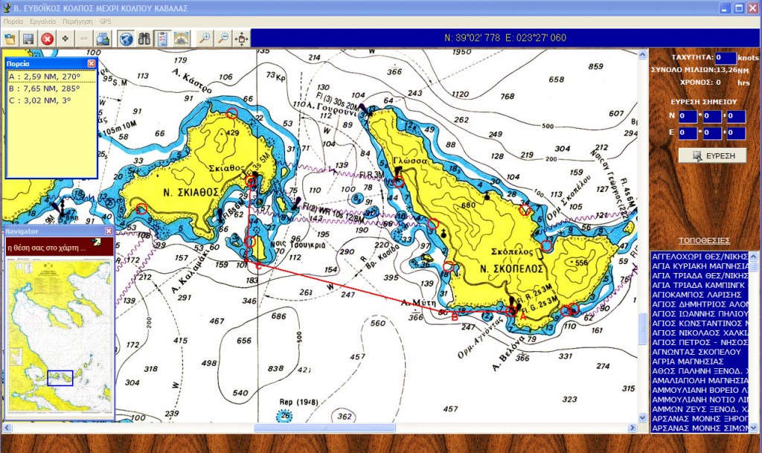Viewport: 762px width, 453px height.
Task: Zoom in with the magnifier plus icon
Action: pyautogui.click(x=205, y=39)
